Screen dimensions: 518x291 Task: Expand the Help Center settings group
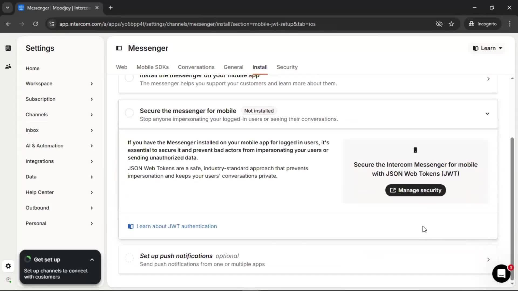tap(59, 192)
